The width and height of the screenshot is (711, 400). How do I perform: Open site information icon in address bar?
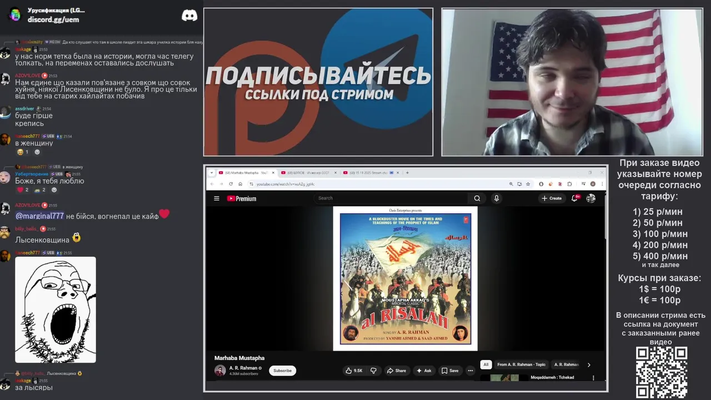click(251, 184)
